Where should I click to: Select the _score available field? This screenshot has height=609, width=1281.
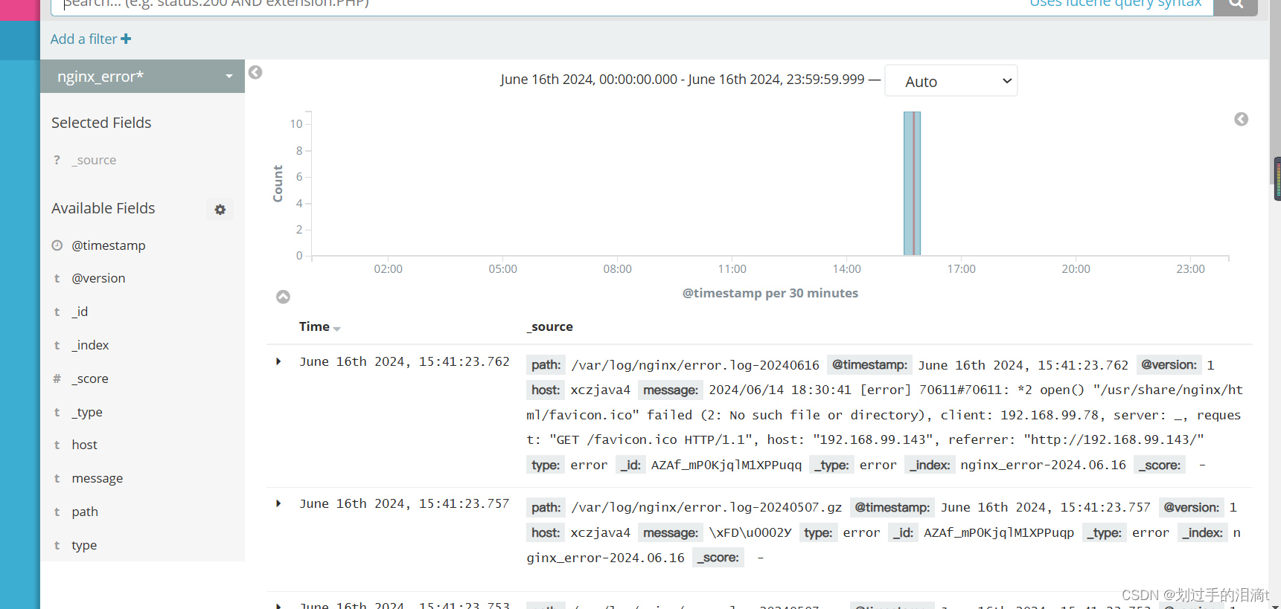[90, 378]
